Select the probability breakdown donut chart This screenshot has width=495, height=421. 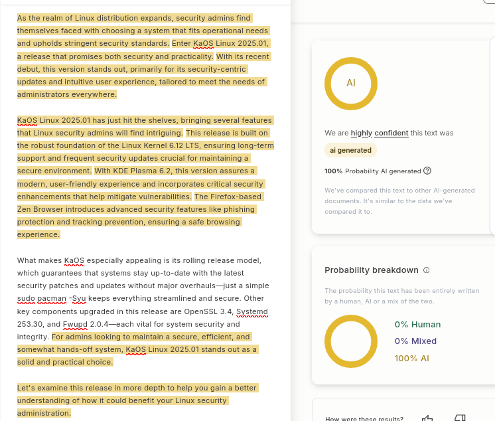(x=350, y=341)
